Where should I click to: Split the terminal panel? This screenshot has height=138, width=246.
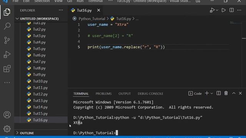[219, 93]
